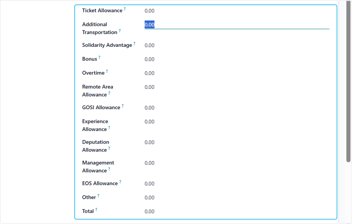Click the Management Allowance label
This screenshot has height=224, width=352.
[x=98, y=167]
